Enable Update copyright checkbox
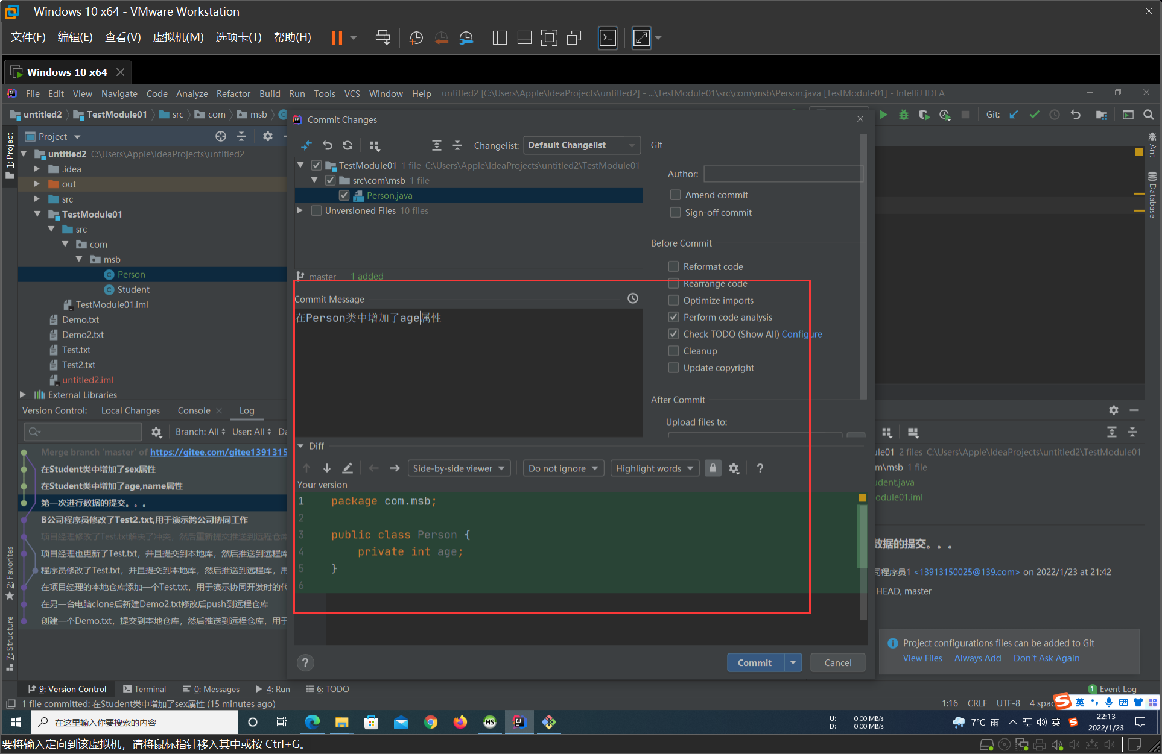Image resolution: width=1162 pixels, height=754 pixels. tap(673, 368)
